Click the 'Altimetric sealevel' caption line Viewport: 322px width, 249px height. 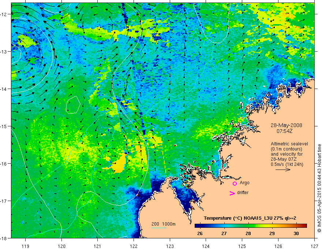pyautogui.click(x=289, y=144)
